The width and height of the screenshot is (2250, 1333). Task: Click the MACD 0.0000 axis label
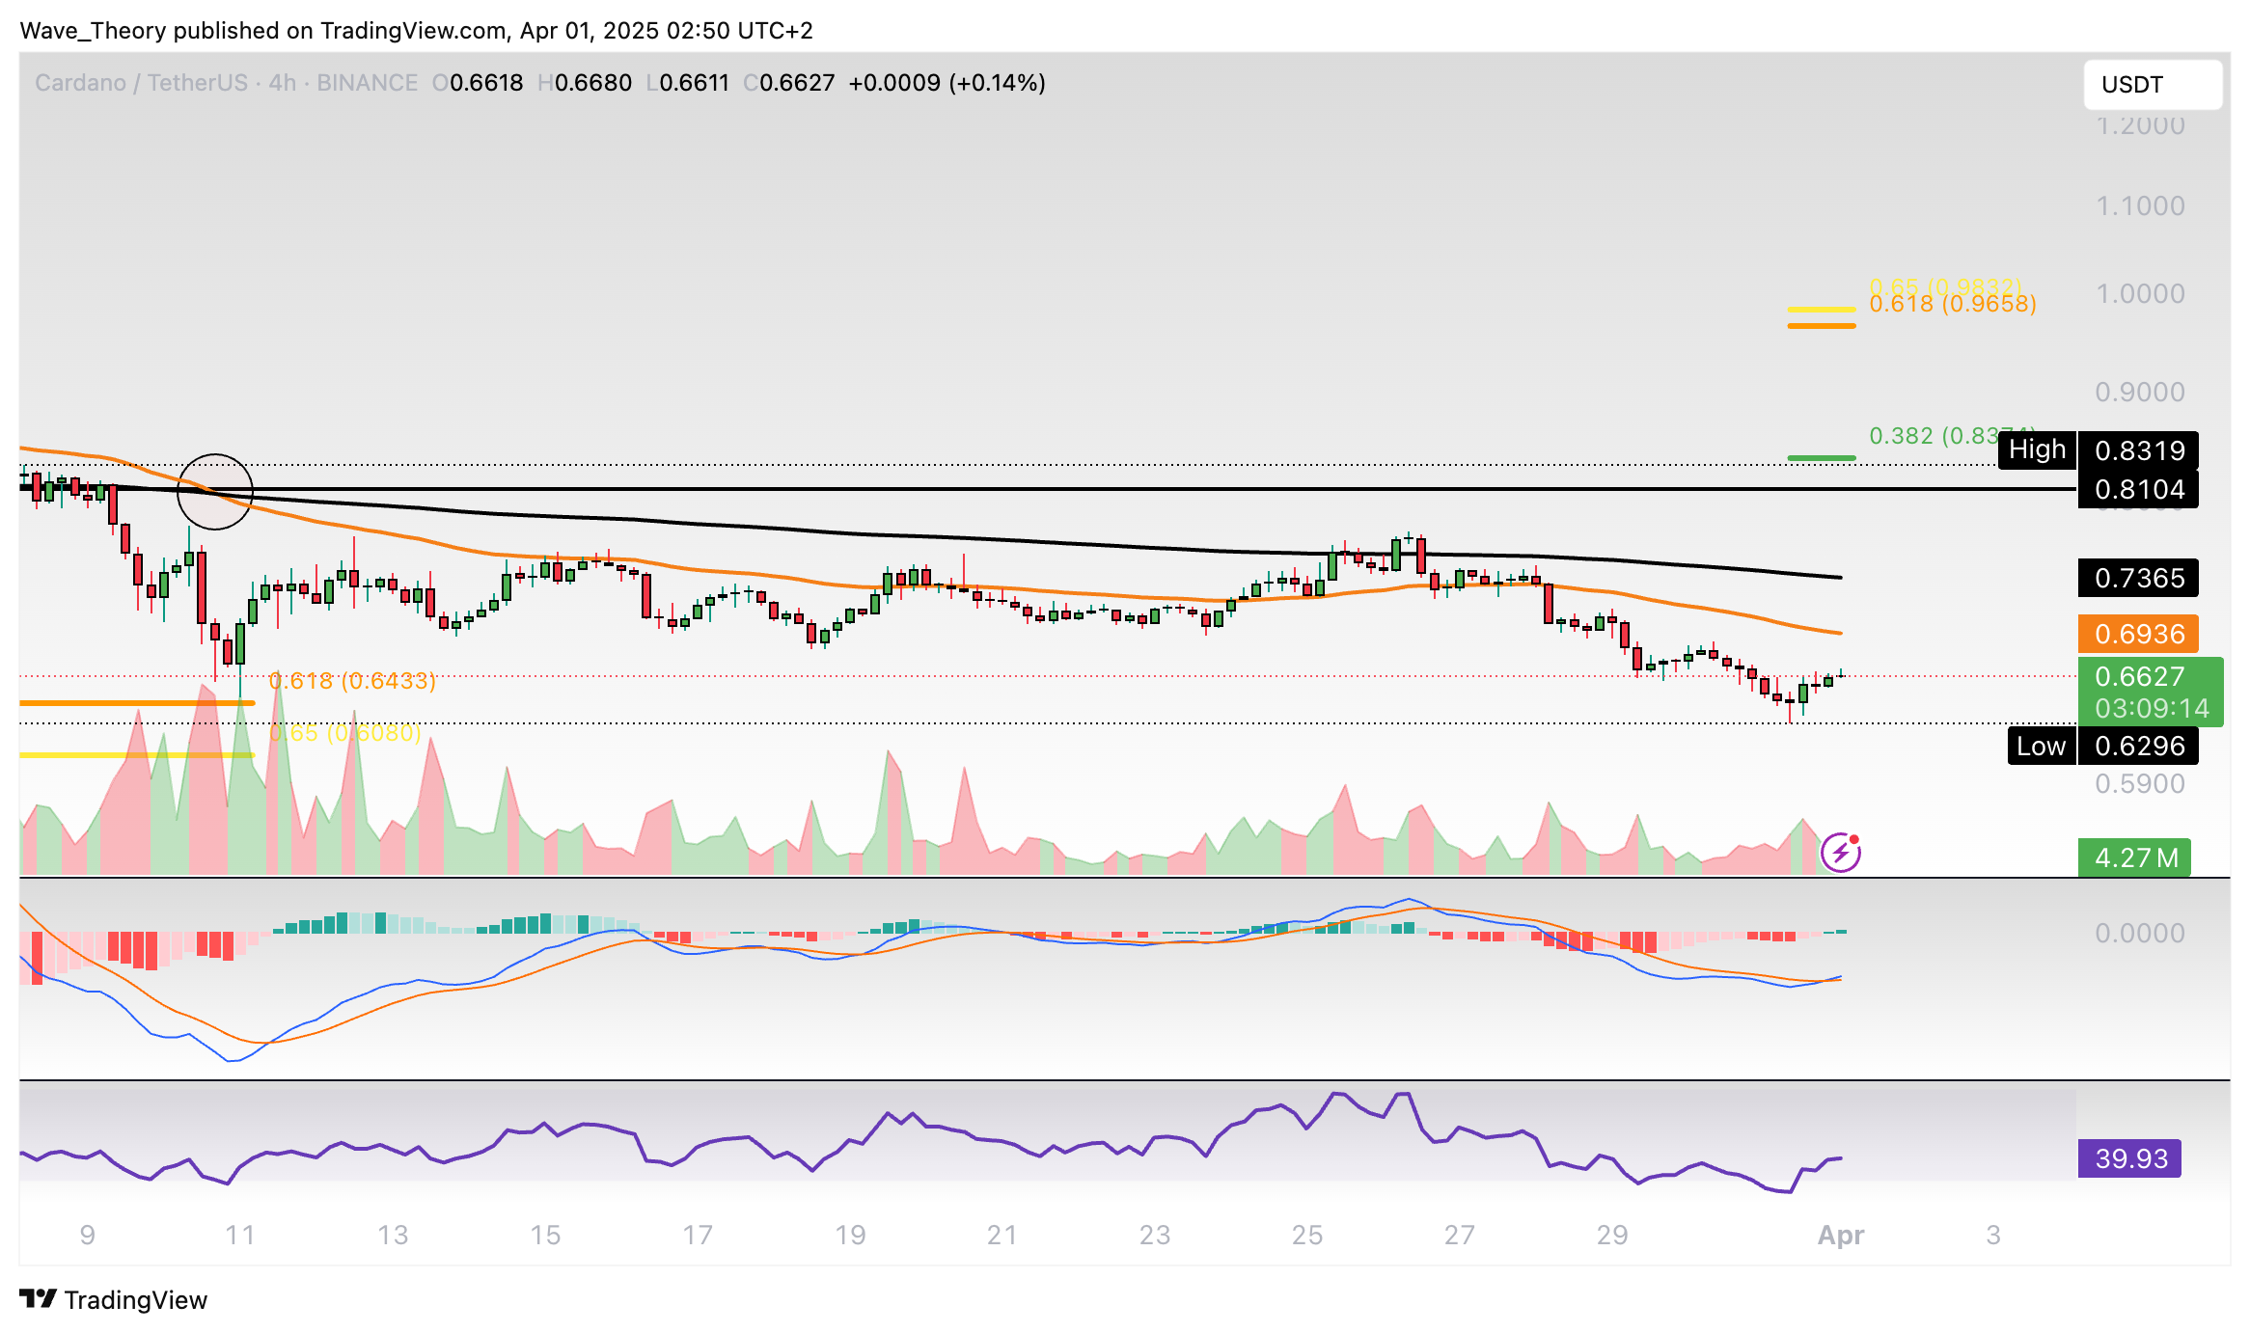2139,933
